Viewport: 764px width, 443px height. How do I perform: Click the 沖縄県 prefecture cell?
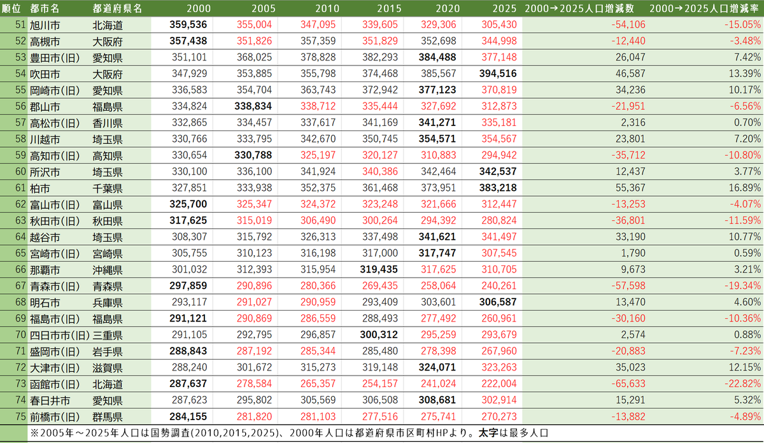(x=108, y=269)
